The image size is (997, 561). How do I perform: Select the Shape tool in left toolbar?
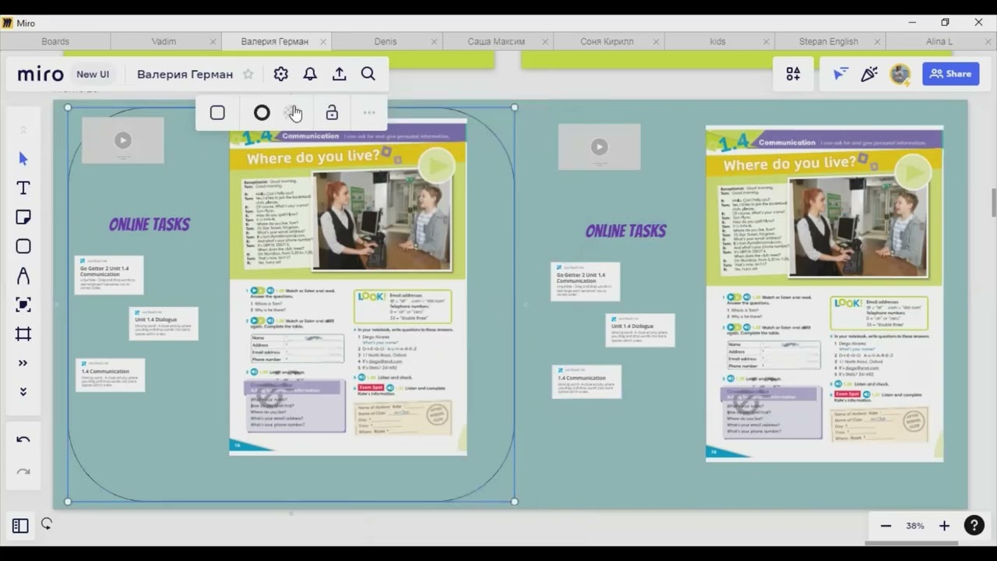coord(23,246)
